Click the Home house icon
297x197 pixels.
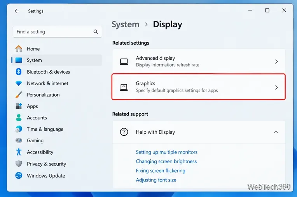pos(19,49)
